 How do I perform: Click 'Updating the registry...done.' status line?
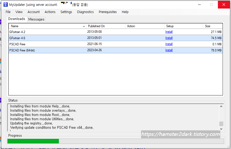(x=31, y=123)
